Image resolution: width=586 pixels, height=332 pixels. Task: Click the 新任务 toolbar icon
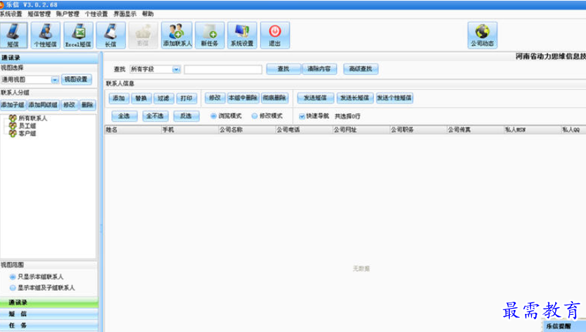pos(210,35)
